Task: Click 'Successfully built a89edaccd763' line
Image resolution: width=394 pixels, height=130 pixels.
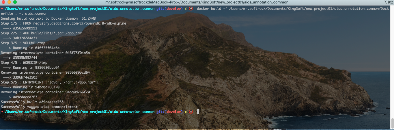Action: point(32,102)
